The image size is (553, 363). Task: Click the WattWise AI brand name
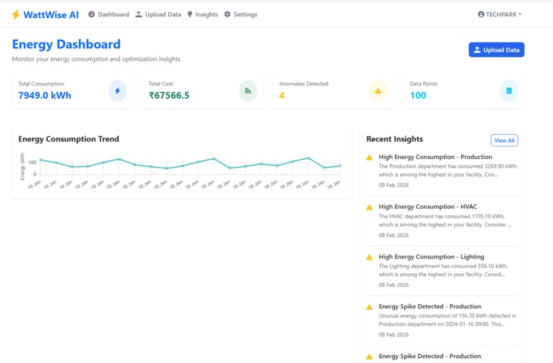[x=51, y=15]
